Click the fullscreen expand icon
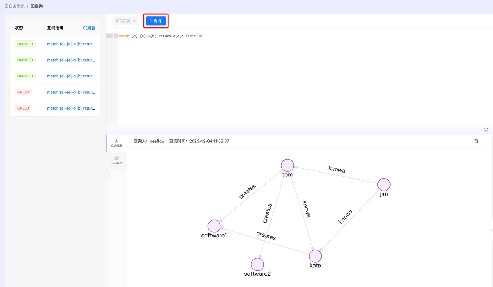Screen dimensions: 493x287 (x=486, y=130)
